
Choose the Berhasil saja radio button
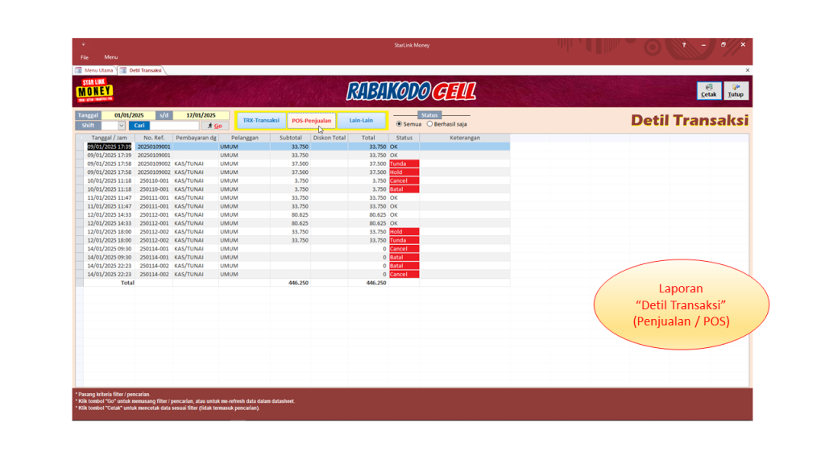coord(430,124)
